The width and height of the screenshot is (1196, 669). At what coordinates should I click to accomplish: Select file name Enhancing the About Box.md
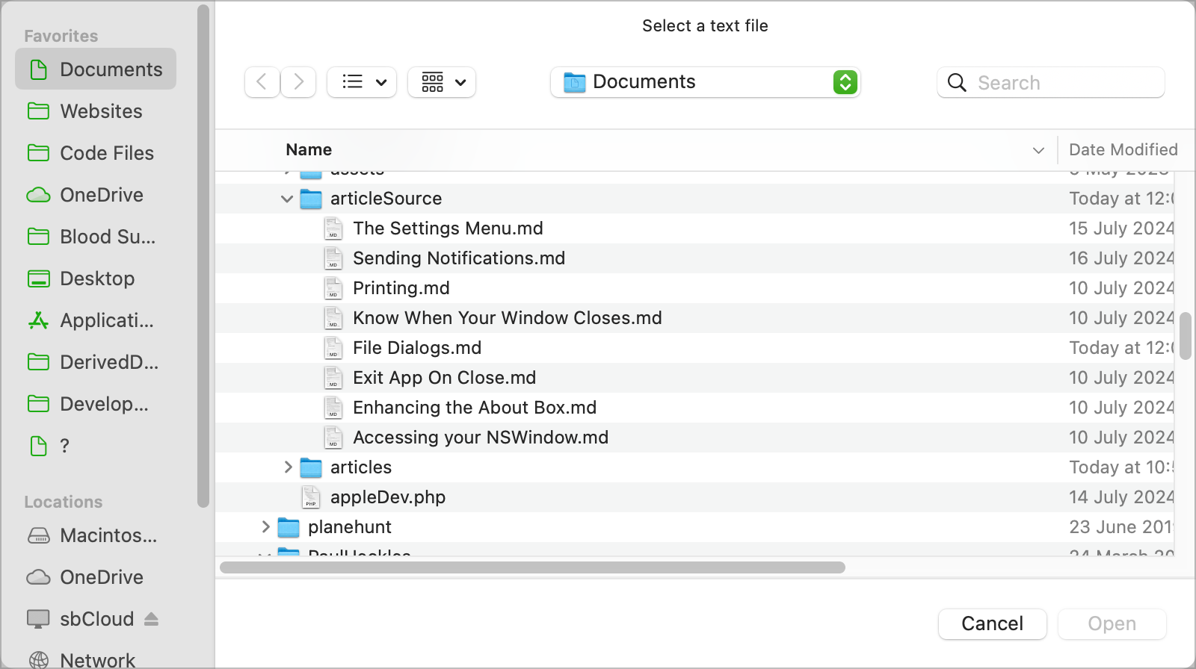pos(475,408)
